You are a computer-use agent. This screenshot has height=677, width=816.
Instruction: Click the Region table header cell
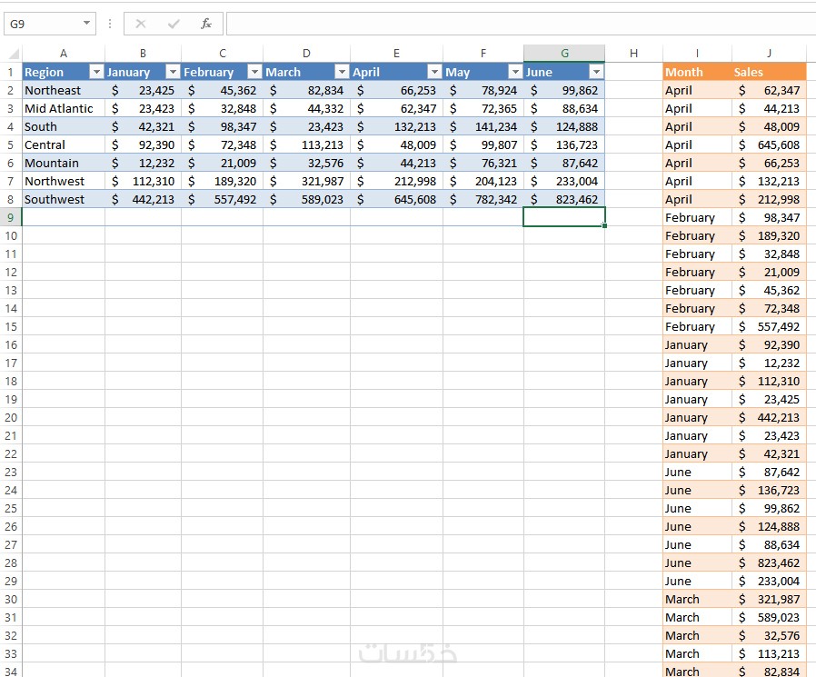click(64, 72)
